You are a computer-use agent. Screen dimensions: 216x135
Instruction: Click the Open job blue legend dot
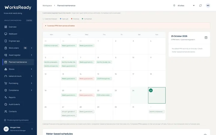pyautogui.click(x=61, y=19)
